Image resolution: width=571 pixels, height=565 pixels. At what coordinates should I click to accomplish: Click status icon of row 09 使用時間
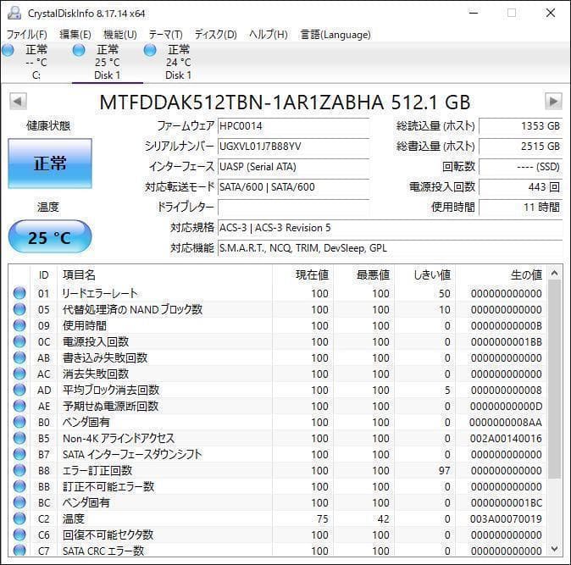(x=19, y=325)
